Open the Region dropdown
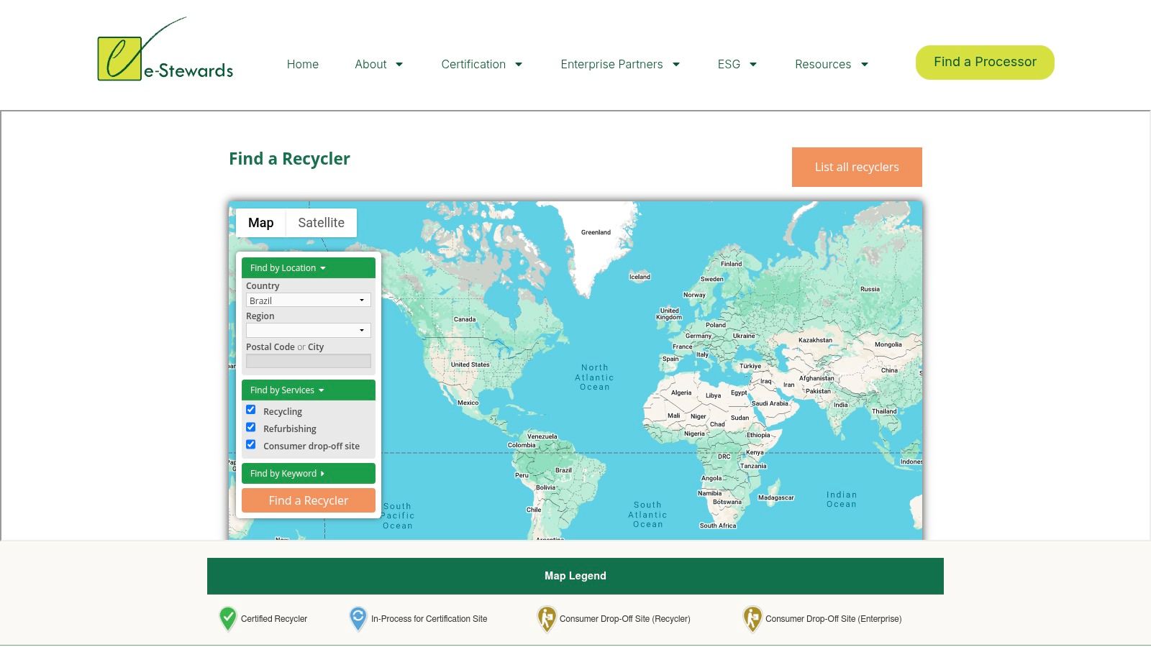The image size is (1151, 647). tap(308, 330)
